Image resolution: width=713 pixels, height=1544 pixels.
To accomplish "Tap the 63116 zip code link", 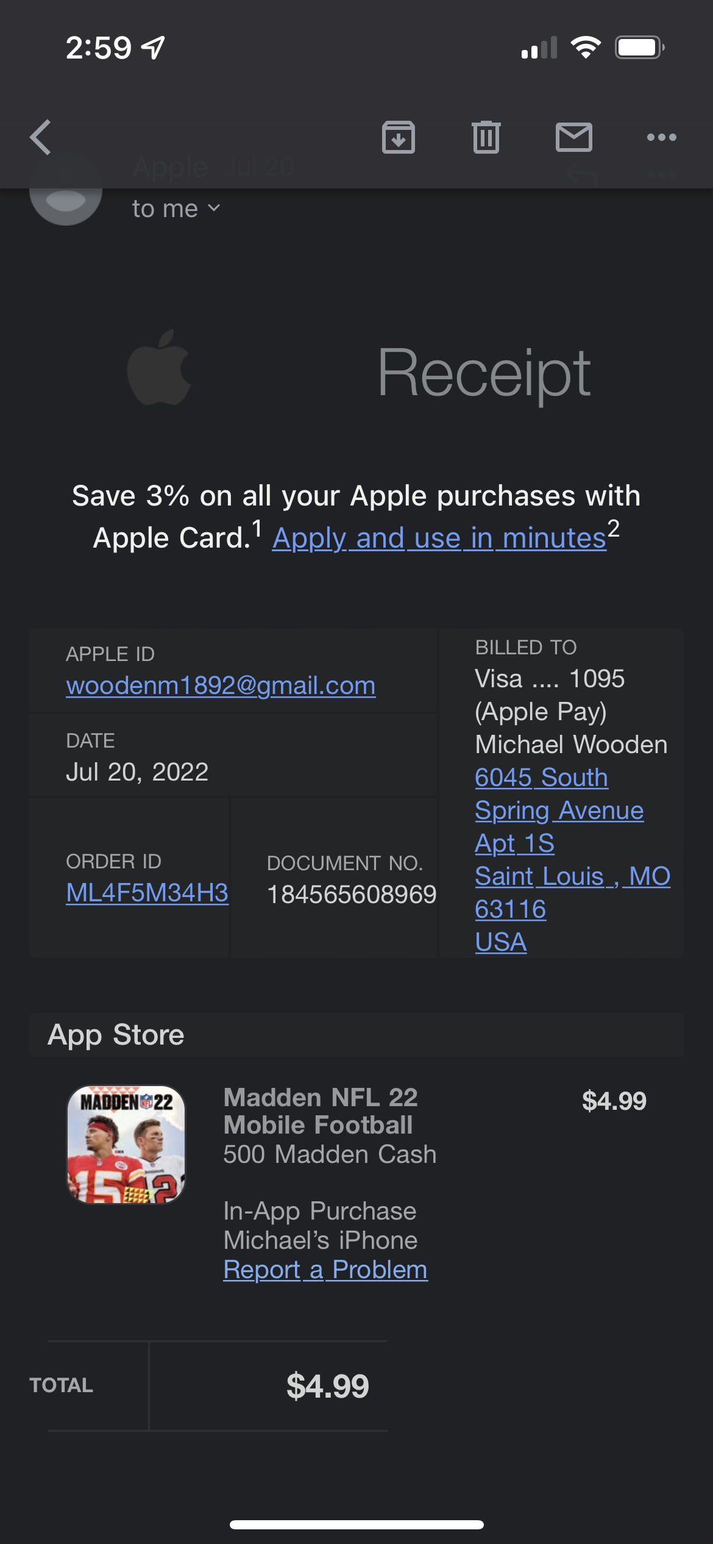I will click(510, 910).
